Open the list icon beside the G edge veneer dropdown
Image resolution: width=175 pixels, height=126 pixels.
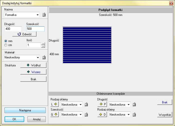click(x=86, y=115)
